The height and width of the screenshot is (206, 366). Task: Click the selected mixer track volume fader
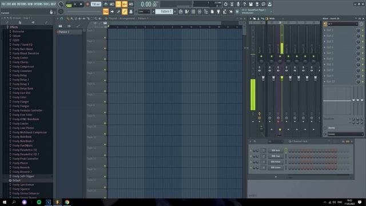(282, 78)
